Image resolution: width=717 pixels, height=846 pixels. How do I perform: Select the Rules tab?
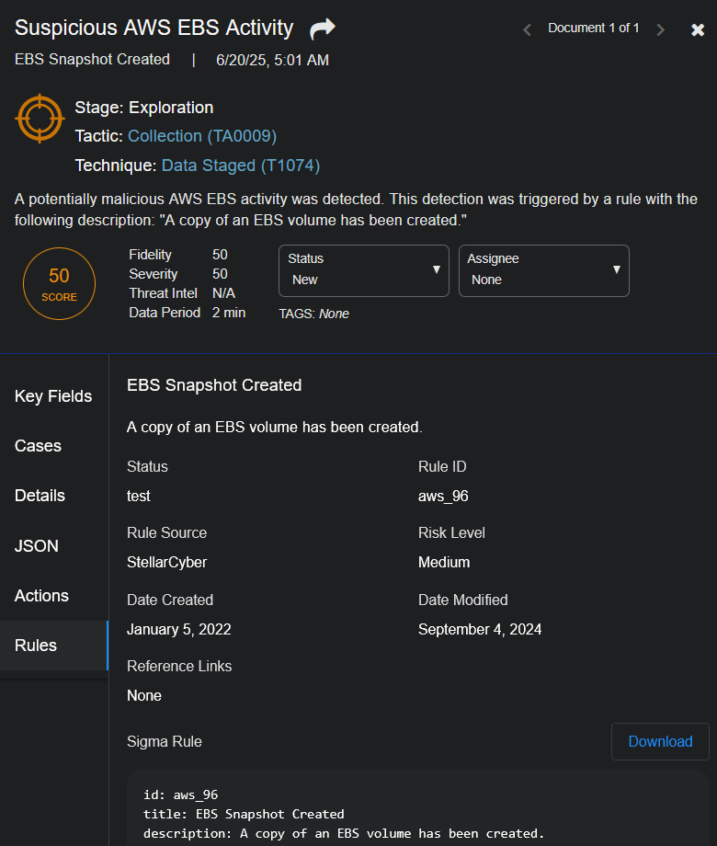37,646
